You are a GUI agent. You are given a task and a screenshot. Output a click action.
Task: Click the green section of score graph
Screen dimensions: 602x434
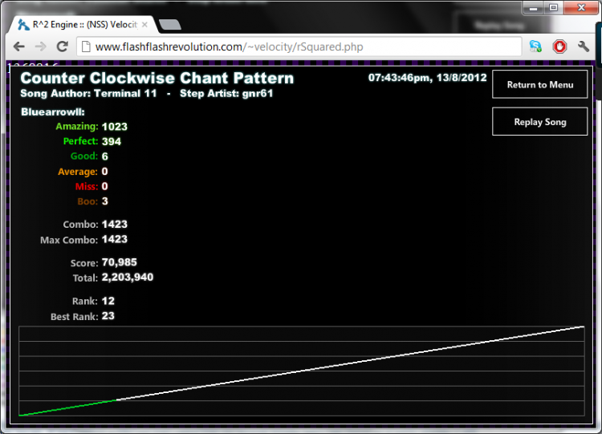tap(68, 407)
